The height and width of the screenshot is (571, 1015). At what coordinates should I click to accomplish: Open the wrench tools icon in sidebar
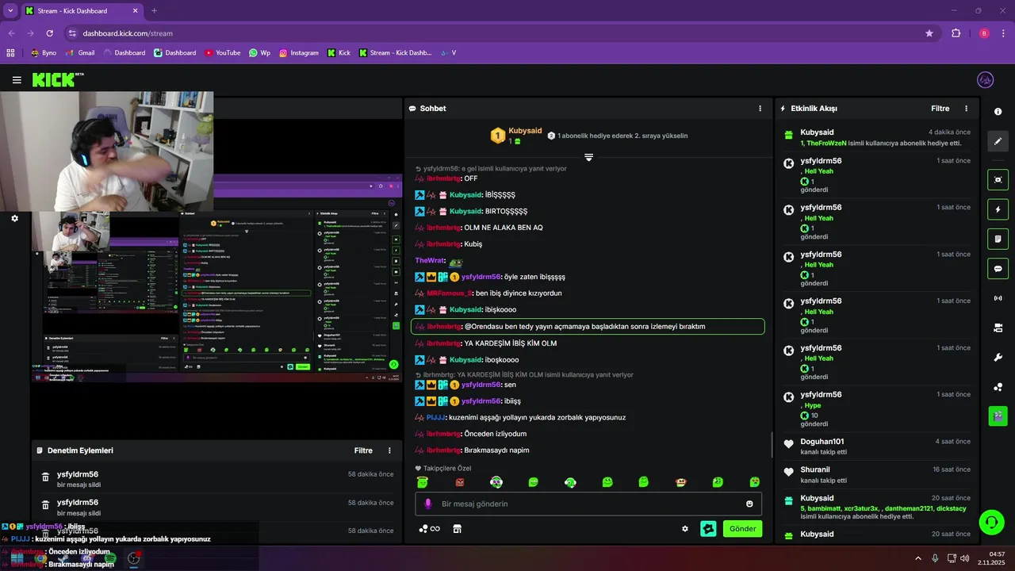pyautogui.click(x=998, y=358)
